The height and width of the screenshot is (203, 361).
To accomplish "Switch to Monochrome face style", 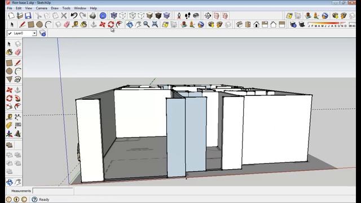I will coord(167,16).
